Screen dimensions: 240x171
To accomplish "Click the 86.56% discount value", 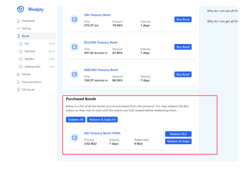I will 118,80.
